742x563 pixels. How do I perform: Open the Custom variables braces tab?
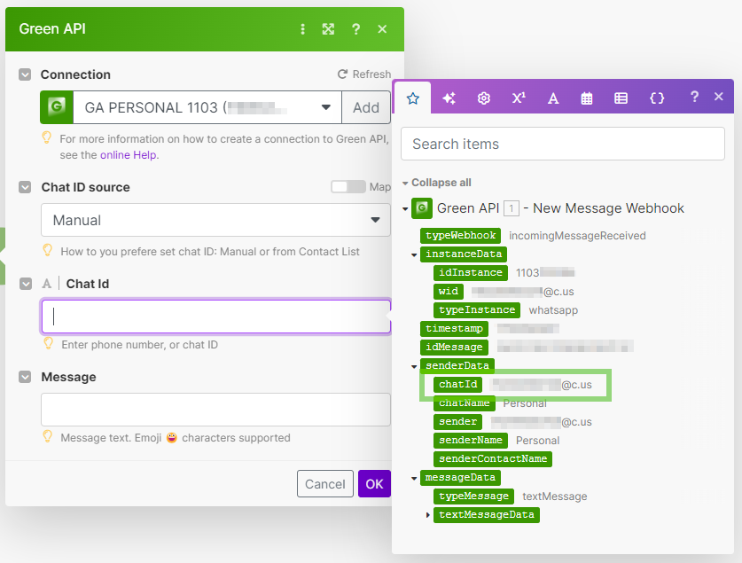coord(657,98)
